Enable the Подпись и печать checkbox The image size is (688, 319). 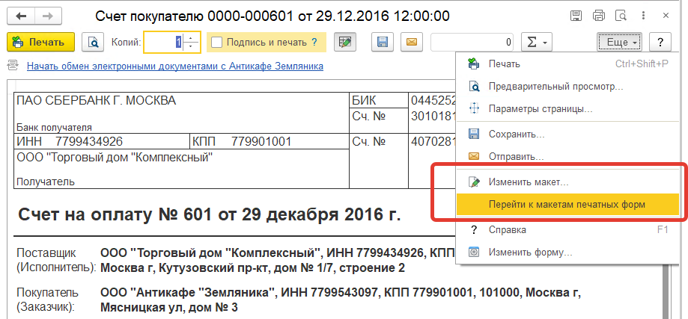point(217,43)
